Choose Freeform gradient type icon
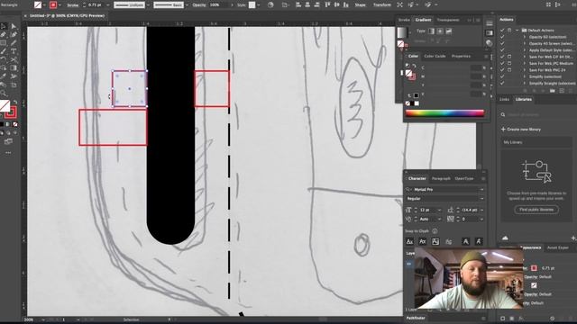Image resolution: width=577 pixels, height=324 pixels. [449, 31]
